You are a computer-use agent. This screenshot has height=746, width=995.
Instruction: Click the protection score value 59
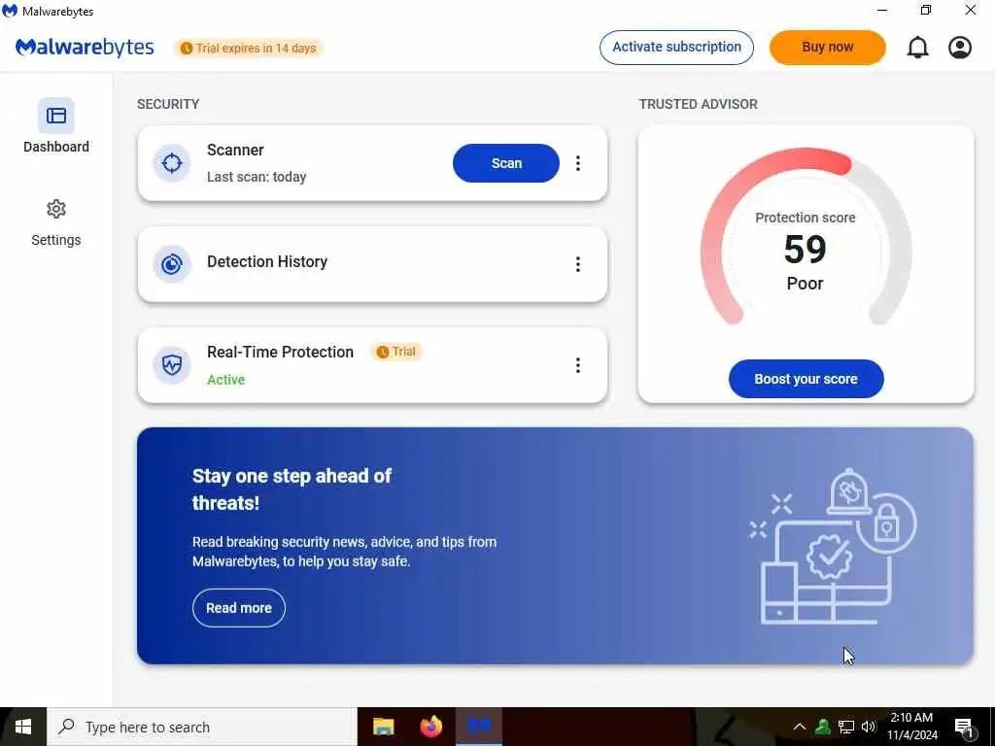coord(805,250)
